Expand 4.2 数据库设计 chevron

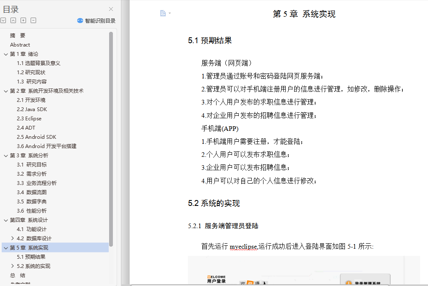(12, 238)
